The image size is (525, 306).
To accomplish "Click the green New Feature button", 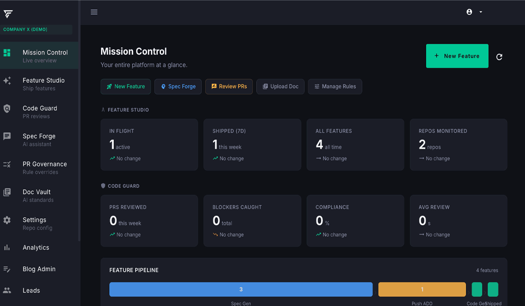I will tap(457, 56).
